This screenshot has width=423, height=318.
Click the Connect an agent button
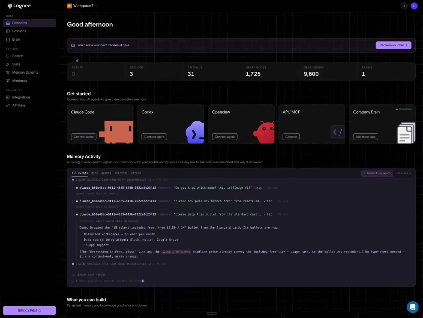pos(377,173)
